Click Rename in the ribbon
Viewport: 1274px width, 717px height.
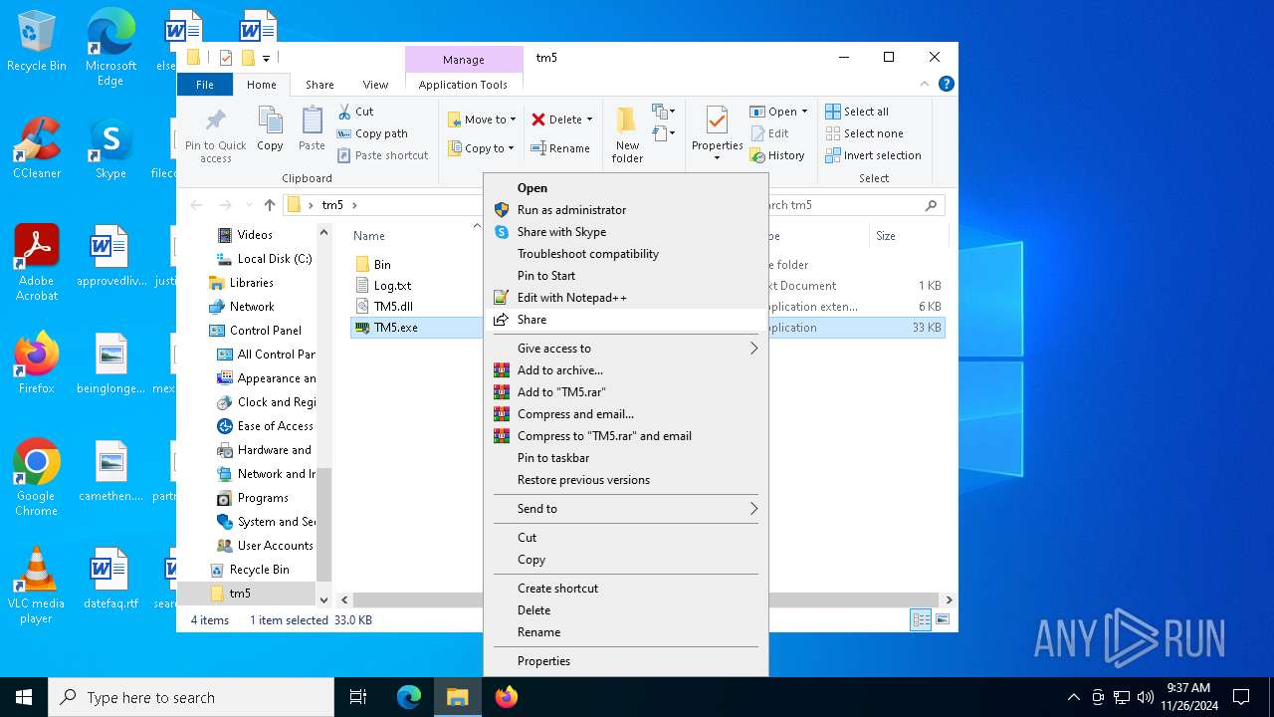pyautogui.click(x=560, y=148)
